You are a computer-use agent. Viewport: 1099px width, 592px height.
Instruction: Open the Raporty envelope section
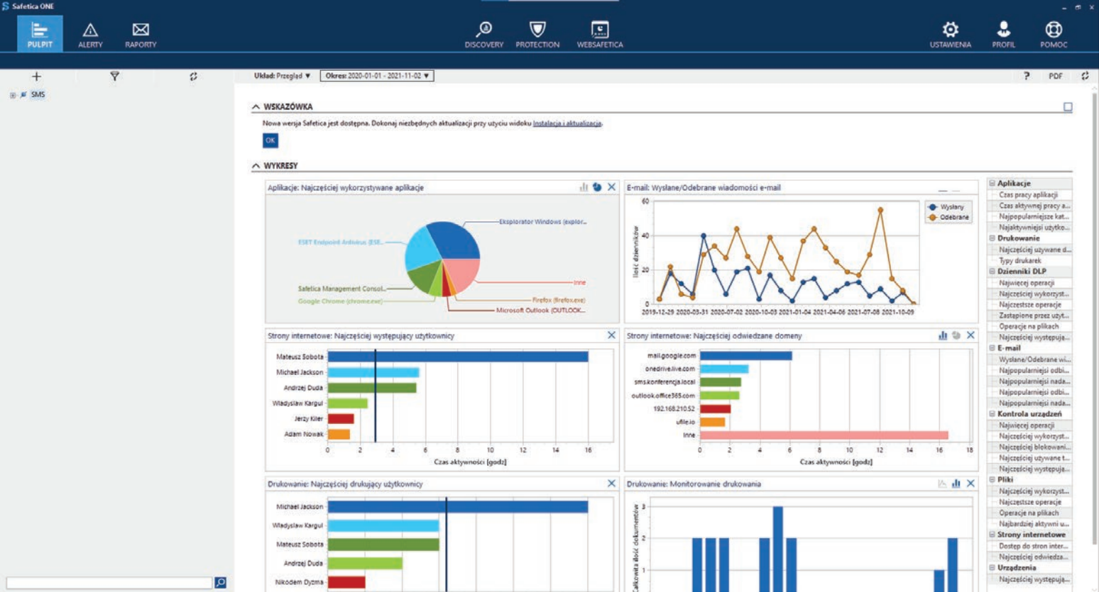pyautogui.click(x=141, y=34)
